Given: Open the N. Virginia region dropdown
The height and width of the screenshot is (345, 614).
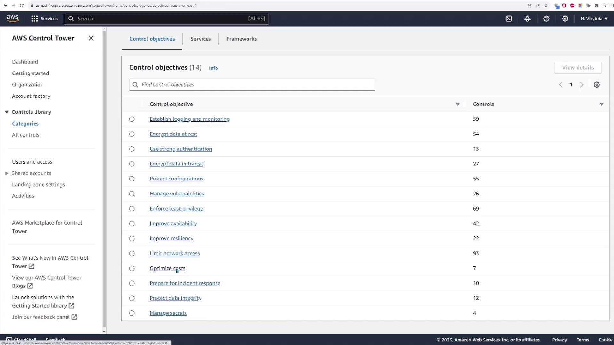Looking at the screenshot, I should (x=594, y=19).
